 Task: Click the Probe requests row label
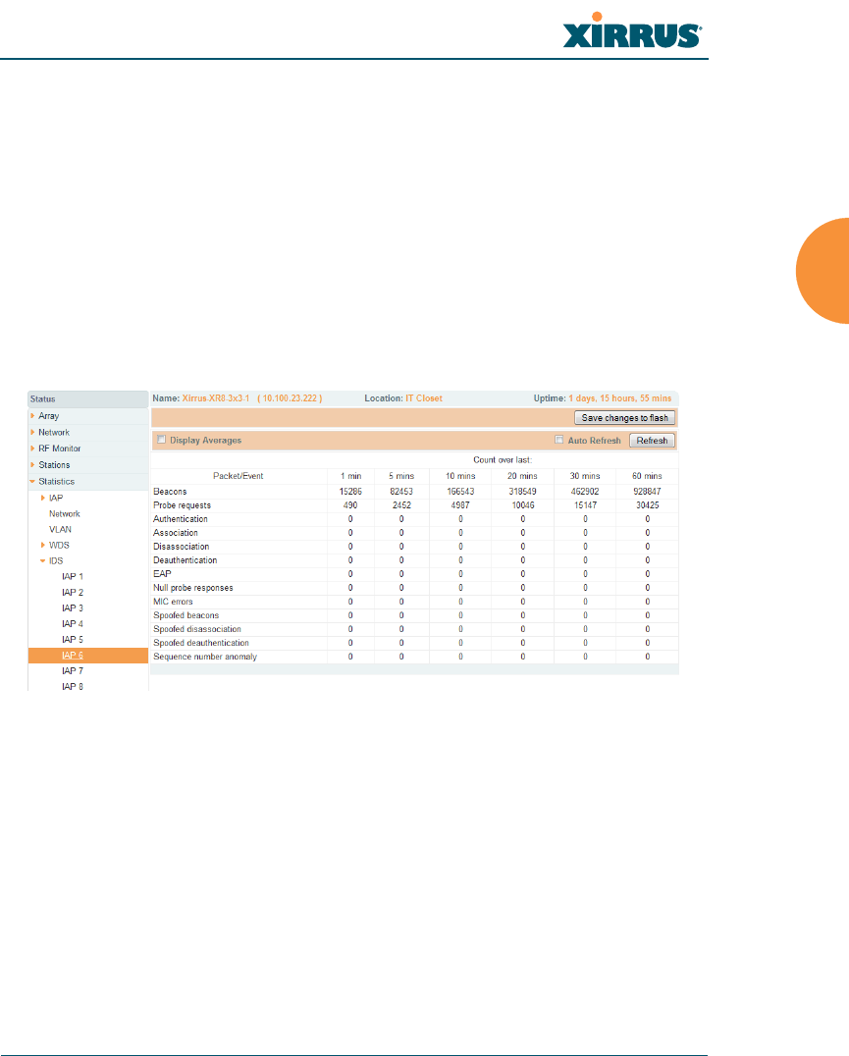tap(182, 505)
